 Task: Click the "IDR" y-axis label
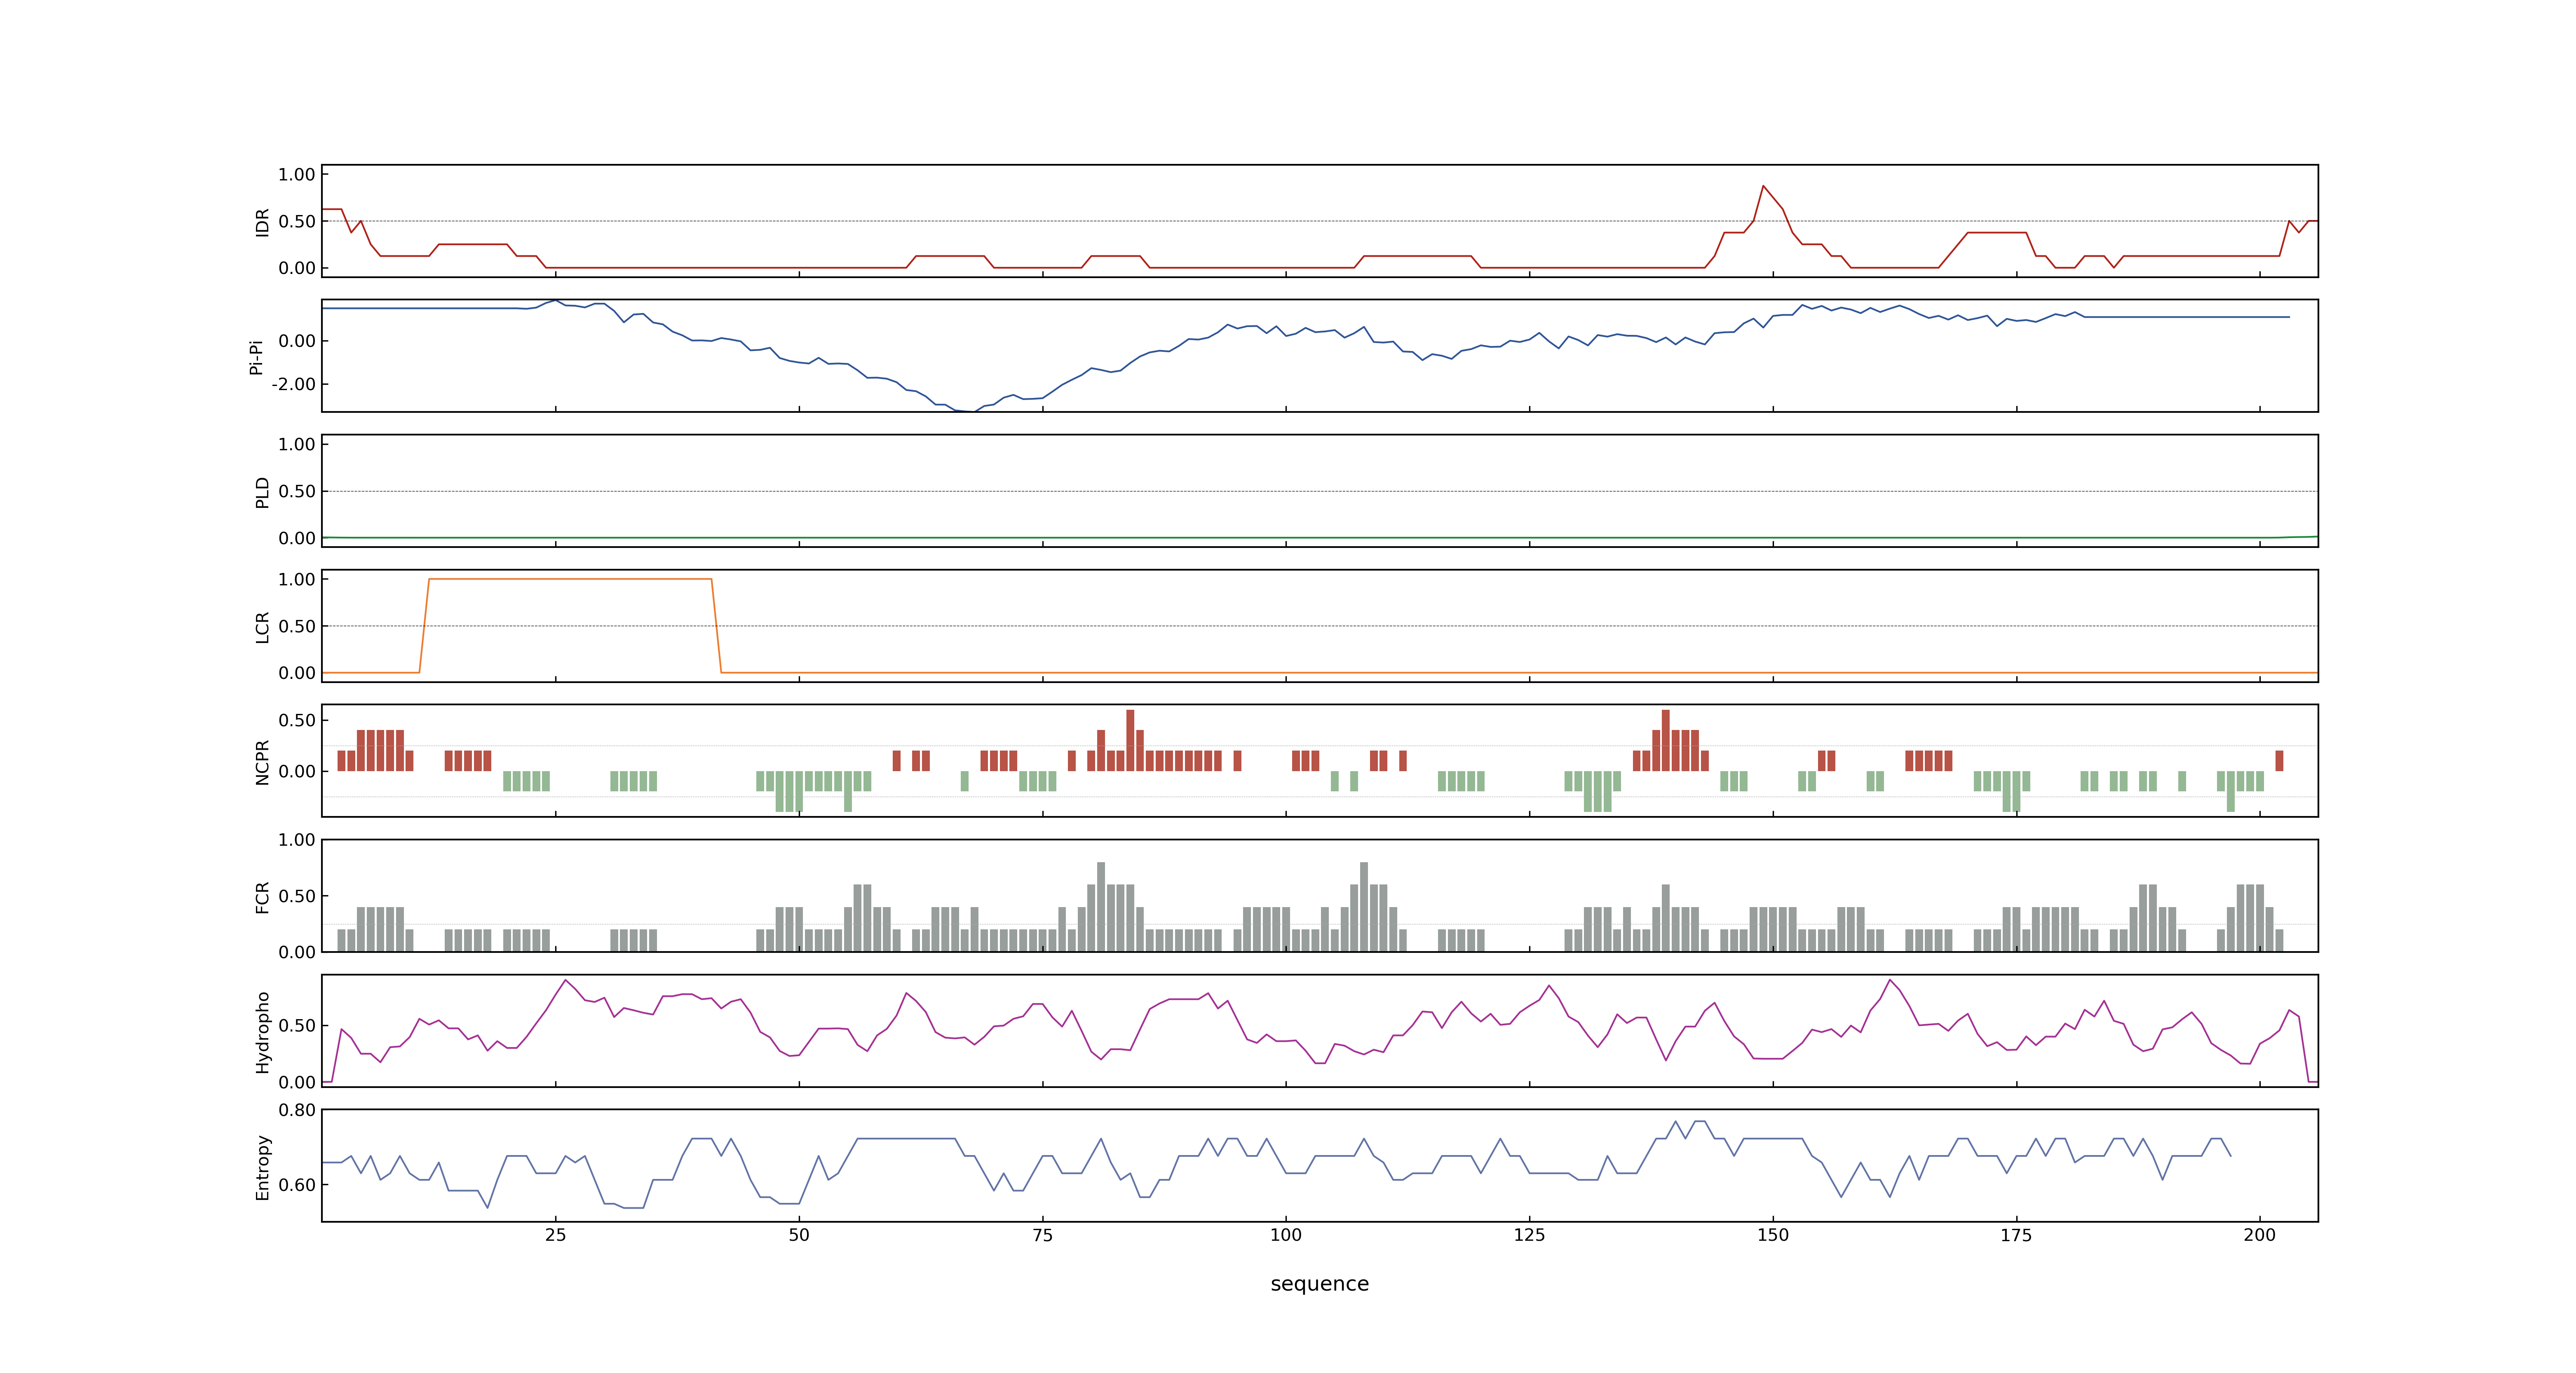click(x=262, y=222)
